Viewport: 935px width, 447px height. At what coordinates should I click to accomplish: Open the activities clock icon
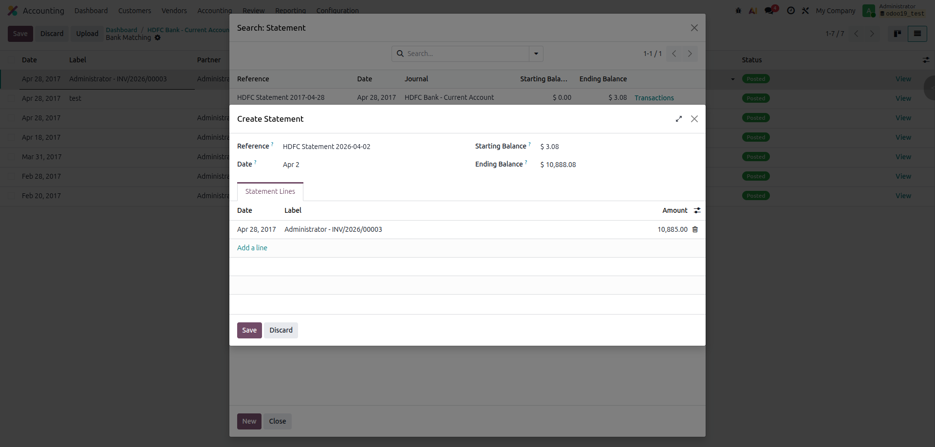pyautogui.click(x=791, y=11)
